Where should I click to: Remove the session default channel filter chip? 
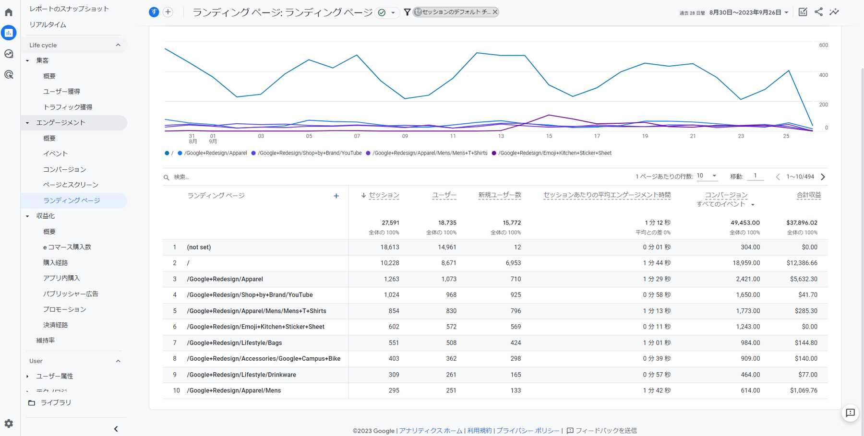[x=495, y=12]
